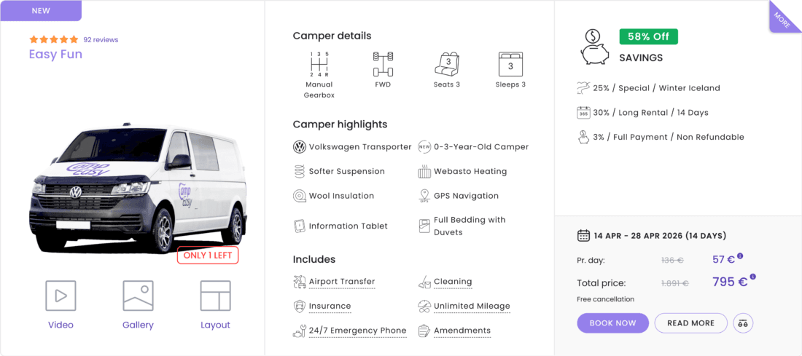Click the compare scales icon button
This screenshot has height=356, width=802.
point(743,323)
